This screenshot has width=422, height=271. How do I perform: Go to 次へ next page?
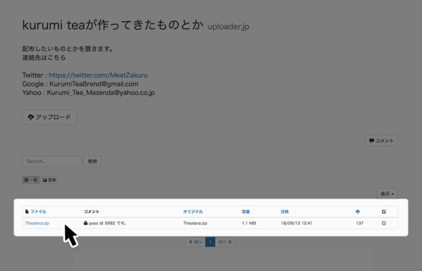point(225,242)
